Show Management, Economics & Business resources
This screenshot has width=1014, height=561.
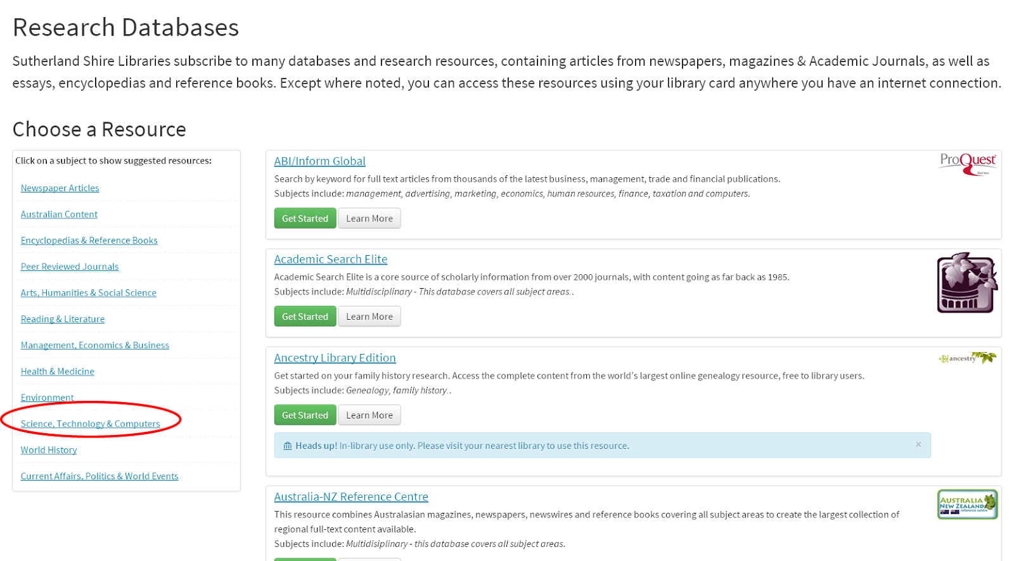pos(95,345)
